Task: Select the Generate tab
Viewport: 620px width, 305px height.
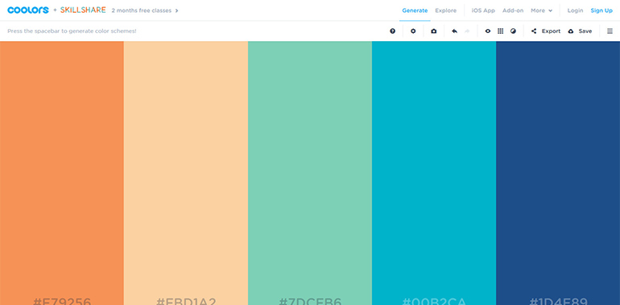Action: coord(415,10)
